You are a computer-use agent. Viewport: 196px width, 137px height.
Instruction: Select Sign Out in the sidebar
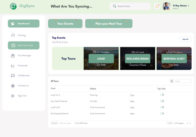22,96
